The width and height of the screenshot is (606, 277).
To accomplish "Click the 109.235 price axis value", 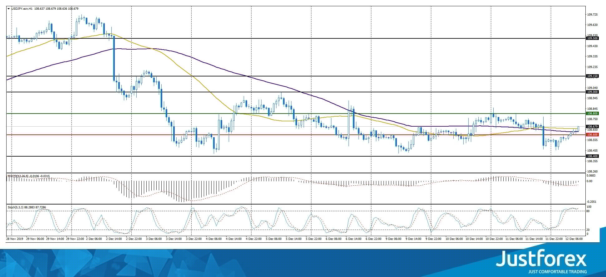I will (593, 67).
